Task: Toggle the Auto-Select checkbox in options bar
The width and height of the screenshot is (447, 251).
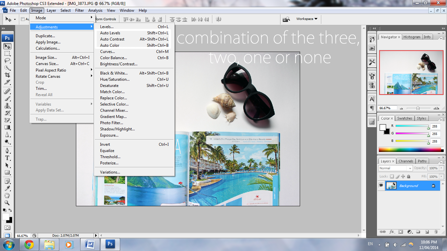Action: tap(23, 19)
